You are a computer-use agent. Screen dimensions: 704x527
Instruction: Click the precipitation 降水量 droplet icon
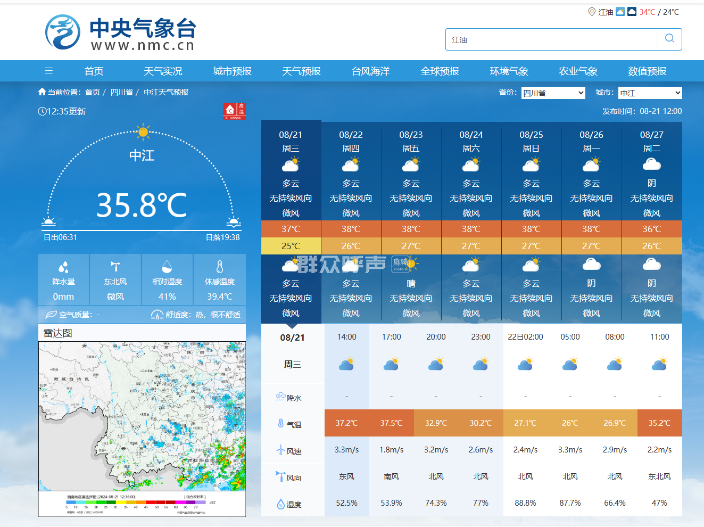[63, 267]
